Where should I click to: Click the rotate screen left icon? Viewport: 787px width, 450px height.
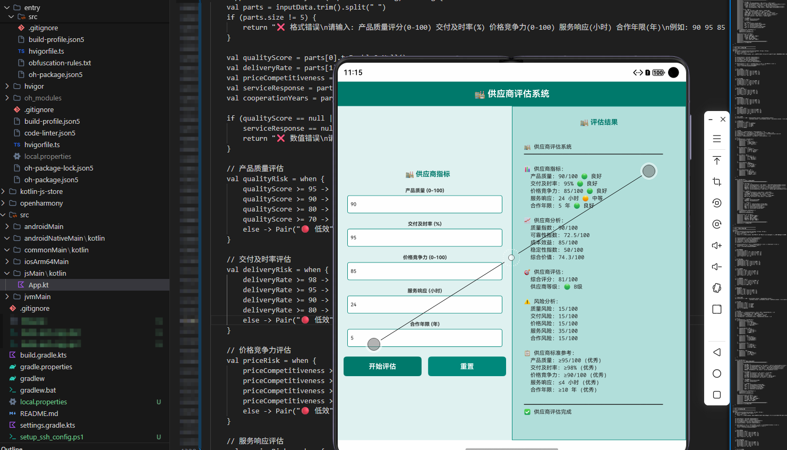click(717, 202)
